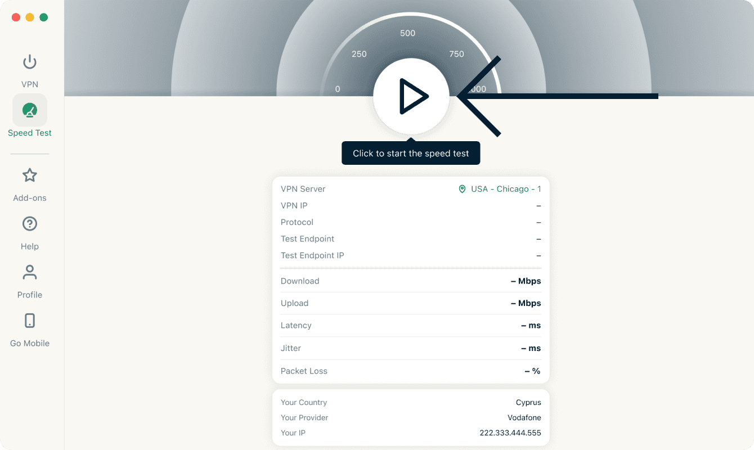Open the VPN power icon
The width and height of the screenshot is (754, 450).
coord(30,62)
